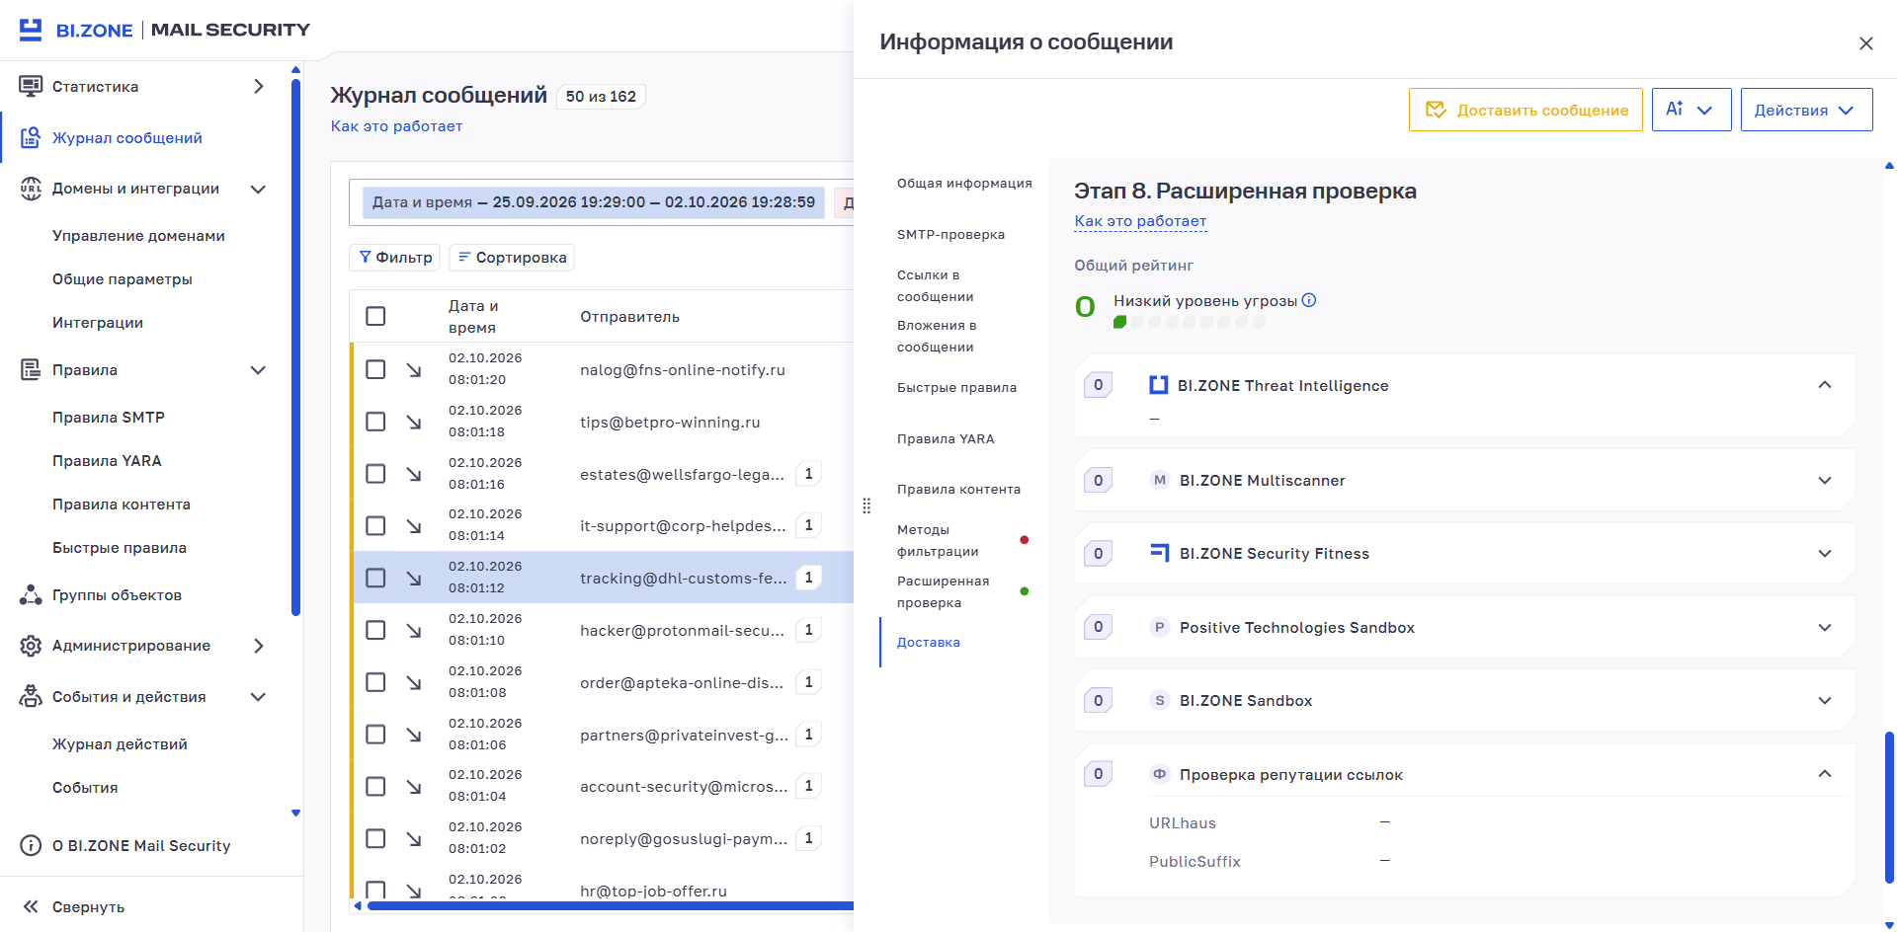Viewport: 1897px width, 932px height.
Task: Click the info icon next to Низкий уровень угрозы
Action: 1309,300
